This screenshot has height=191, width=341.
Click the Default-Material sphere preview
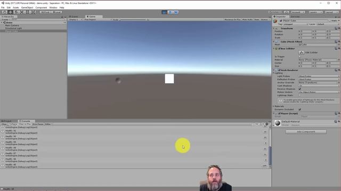tap(277, 123)
